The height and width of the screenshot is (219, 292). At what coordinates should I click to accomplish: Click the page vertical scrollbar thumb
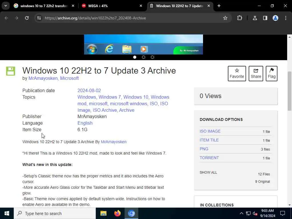[x=290, y=91]
